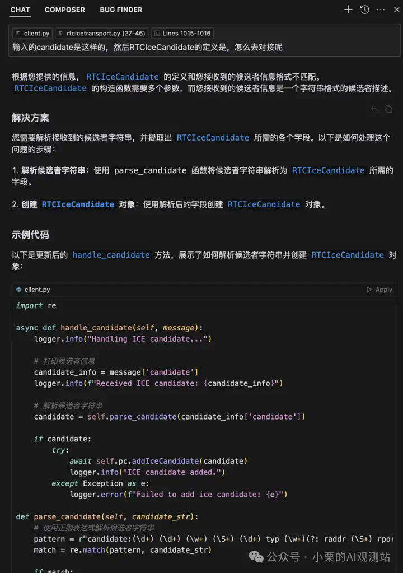Open RTCIceCandidate link in first paragraph
This screenshot has width=403, height=573.
pos(122,77)
